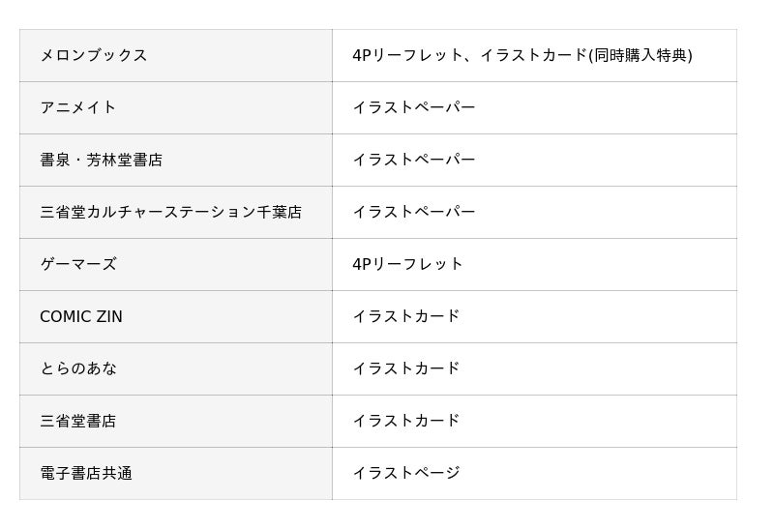Click the 電子書店共通 row label
This screenshot has width=774, height=529.
point(86,473)
